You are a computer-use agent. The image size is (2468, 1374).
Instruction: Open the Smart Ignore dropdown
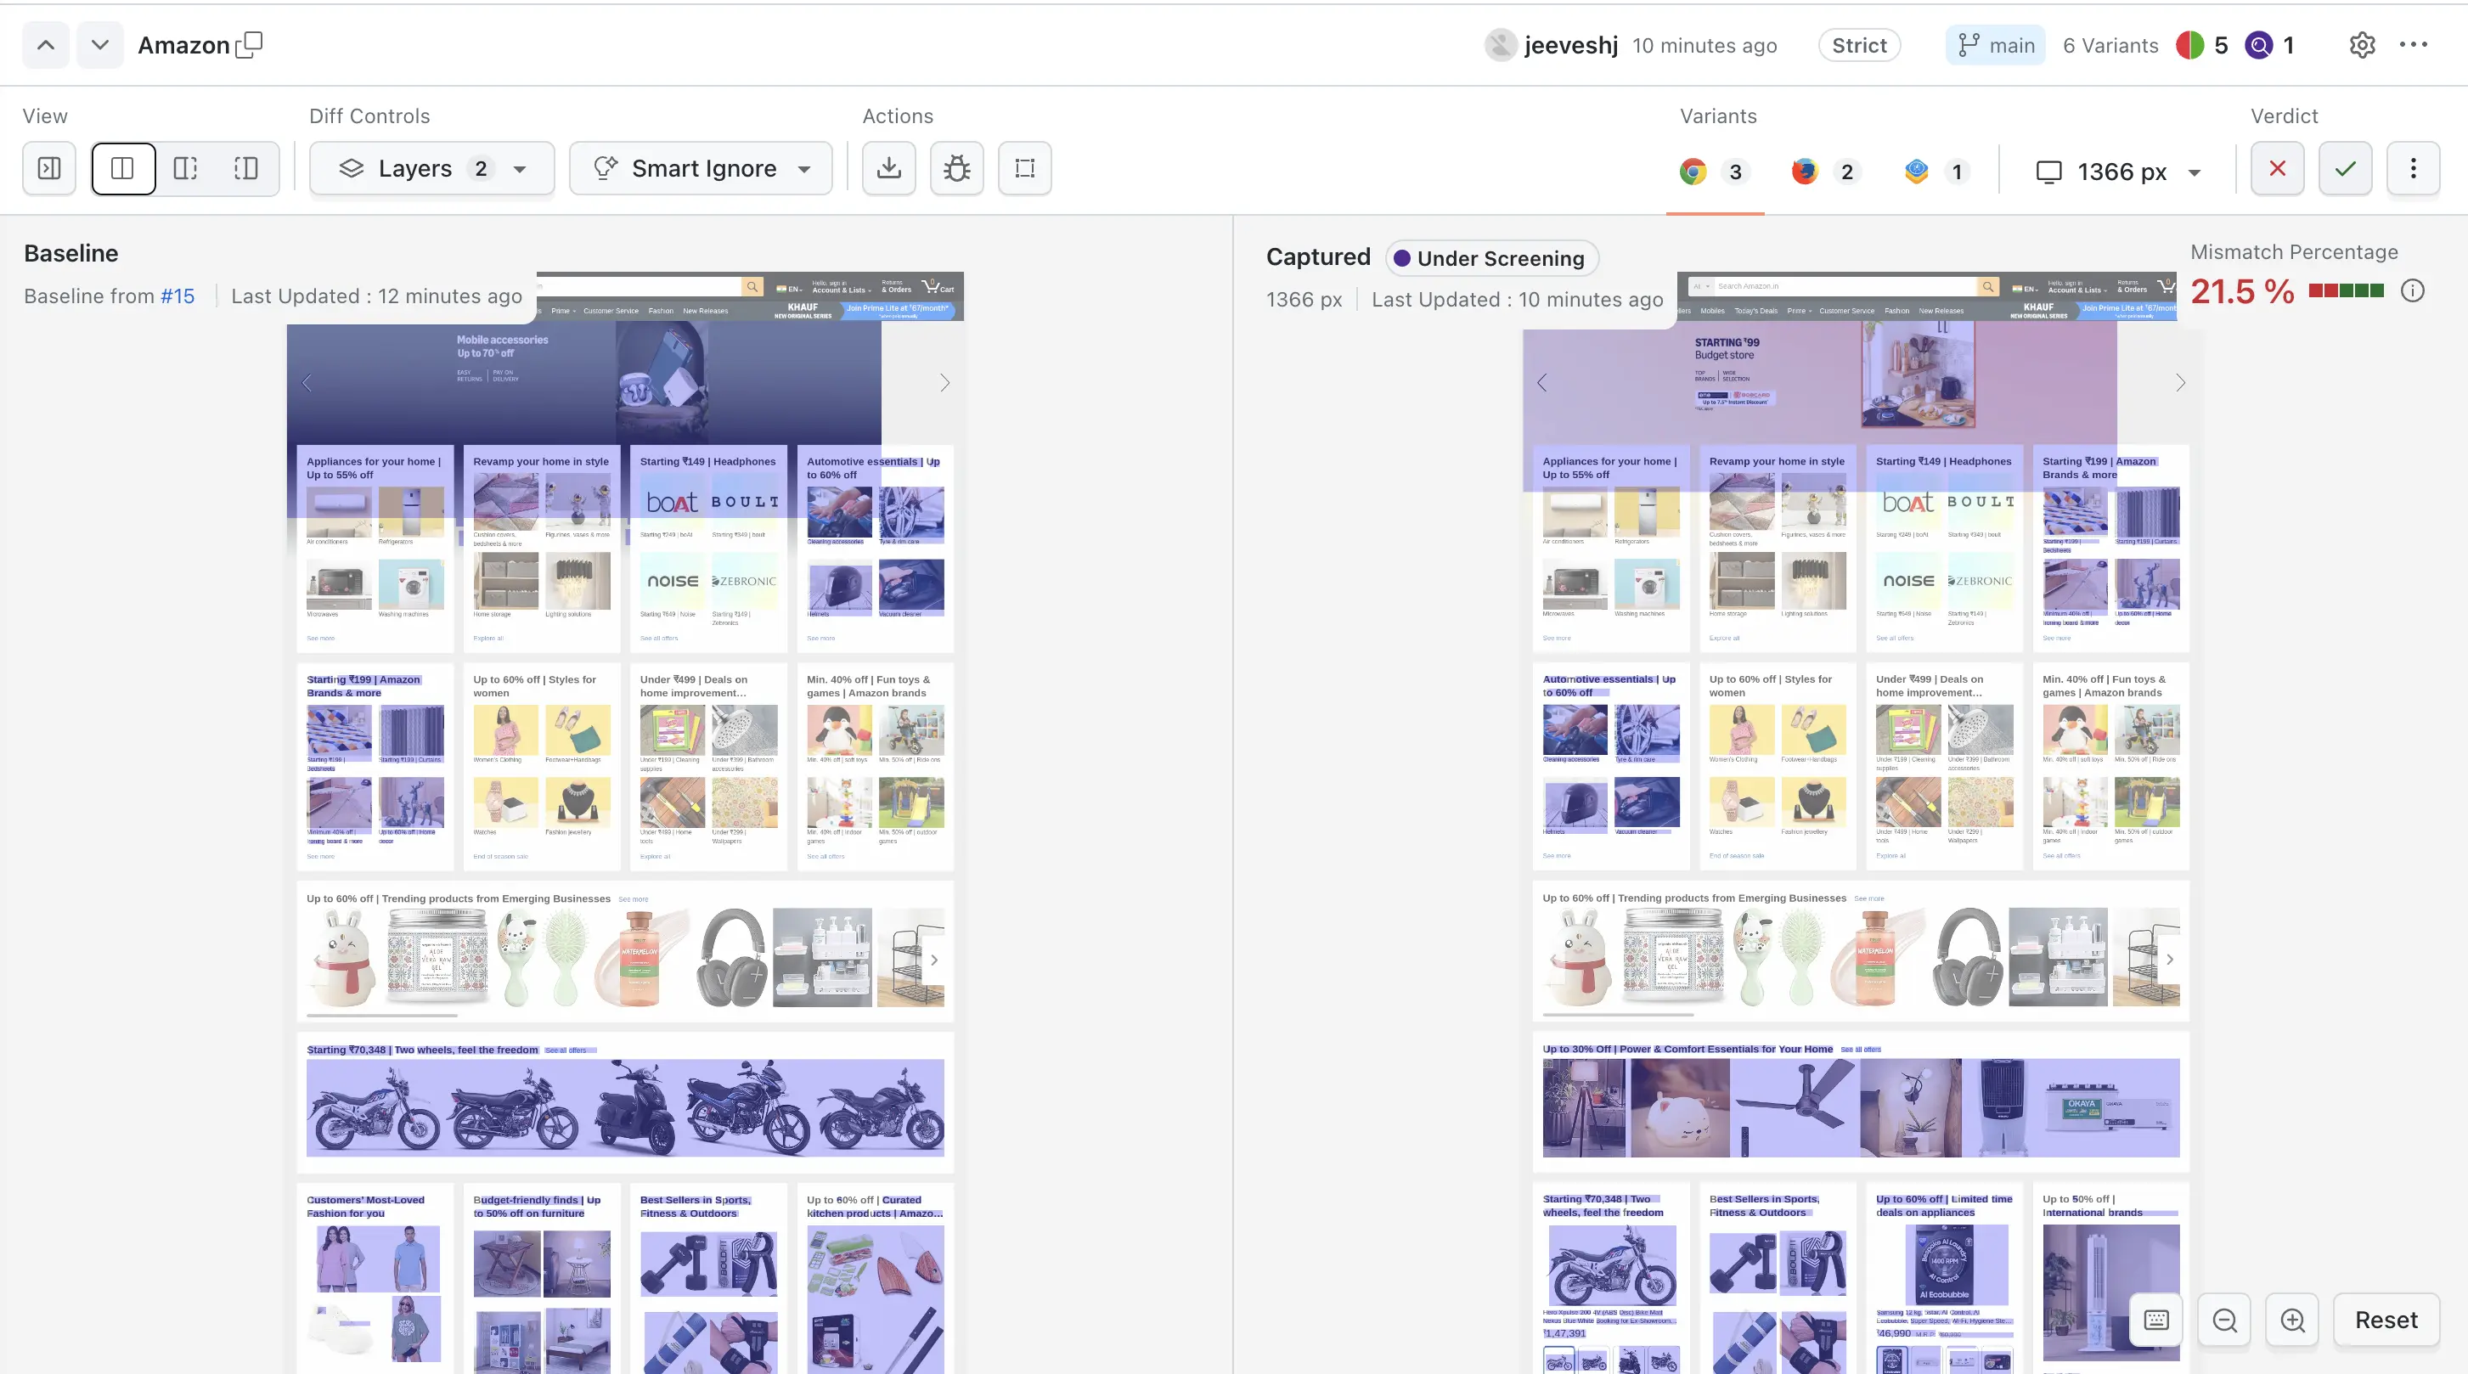pyautogui.click(x=701, y=169)
